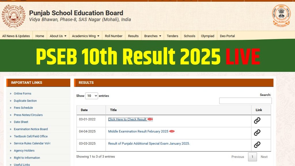Viewport: 295px width, 166px height.
Task: Focus the results Search input field
Action: tap(245, 101)
